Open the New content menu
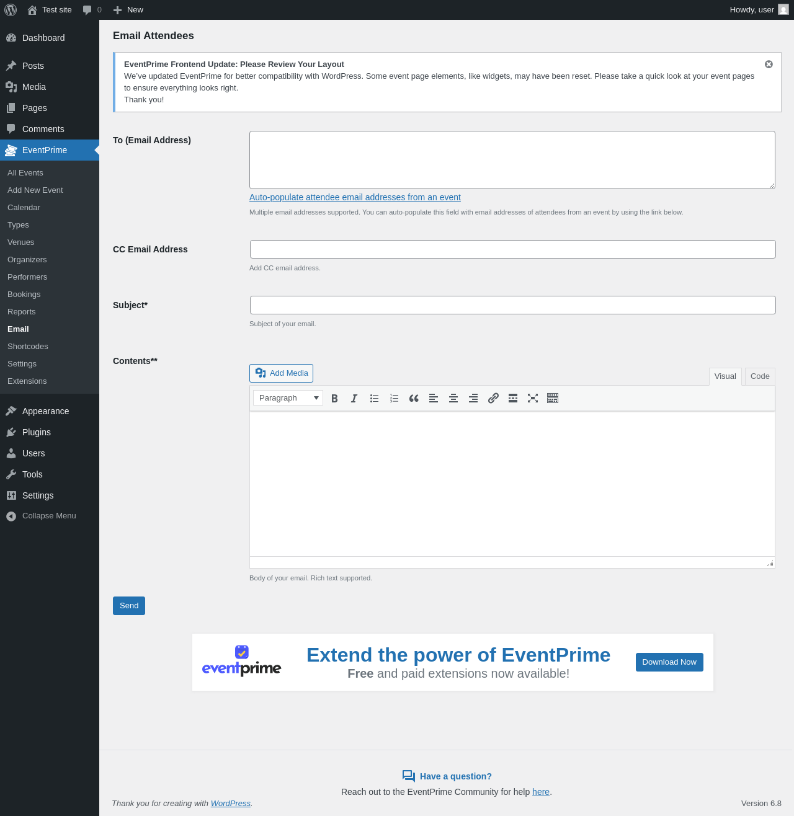This screenshot has width=794, height=816. [128, 10]
